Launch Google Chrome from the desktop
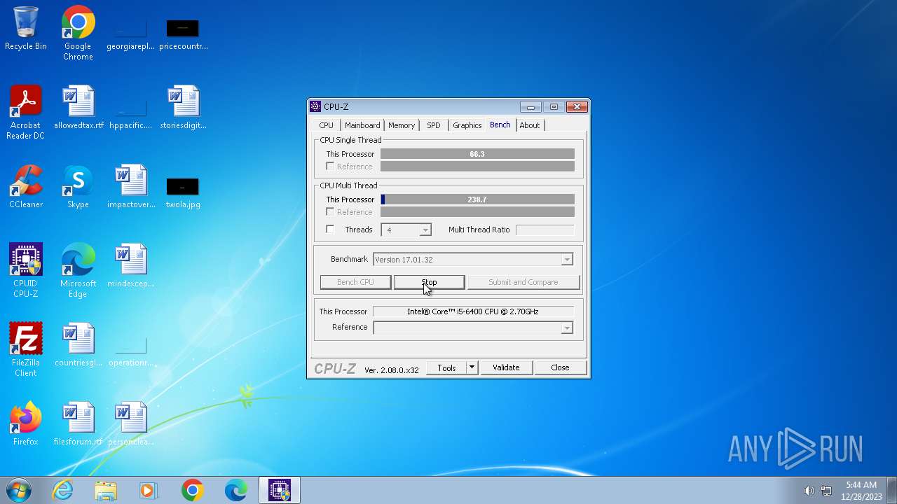897x504 pixels. (78, 33)
